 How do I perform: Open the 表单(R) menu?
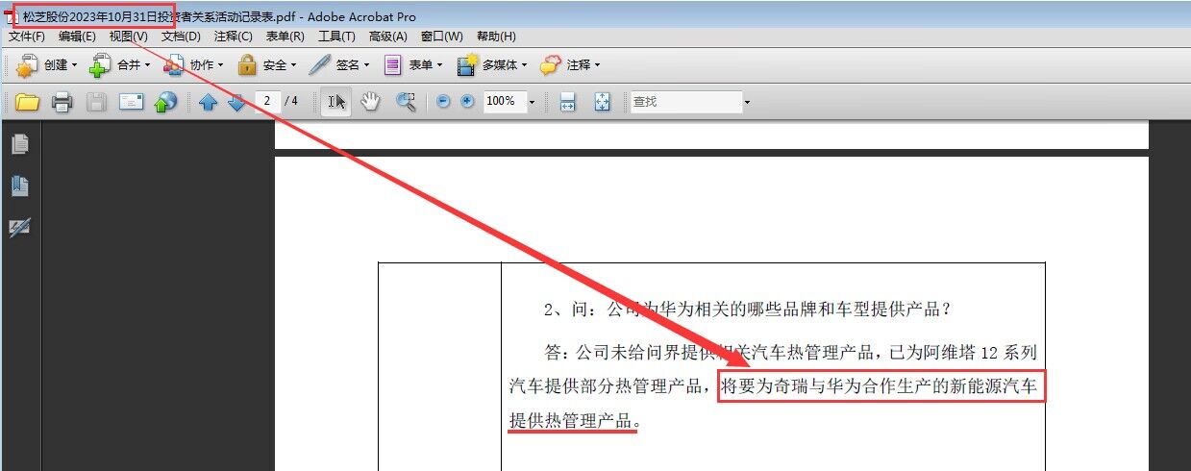tap(285, 37)
